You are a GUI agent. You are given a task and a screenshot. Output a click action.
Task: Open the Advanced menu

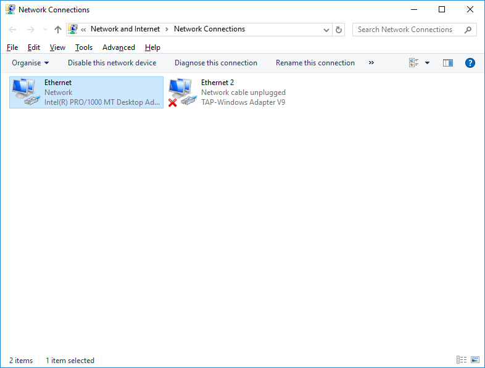[x=118, y=47]
